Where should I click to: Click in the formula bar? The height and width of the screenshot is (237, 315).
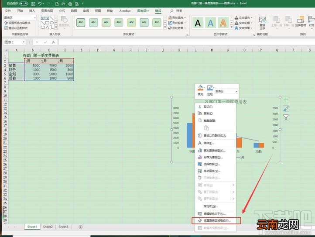[x=186, y=42]
